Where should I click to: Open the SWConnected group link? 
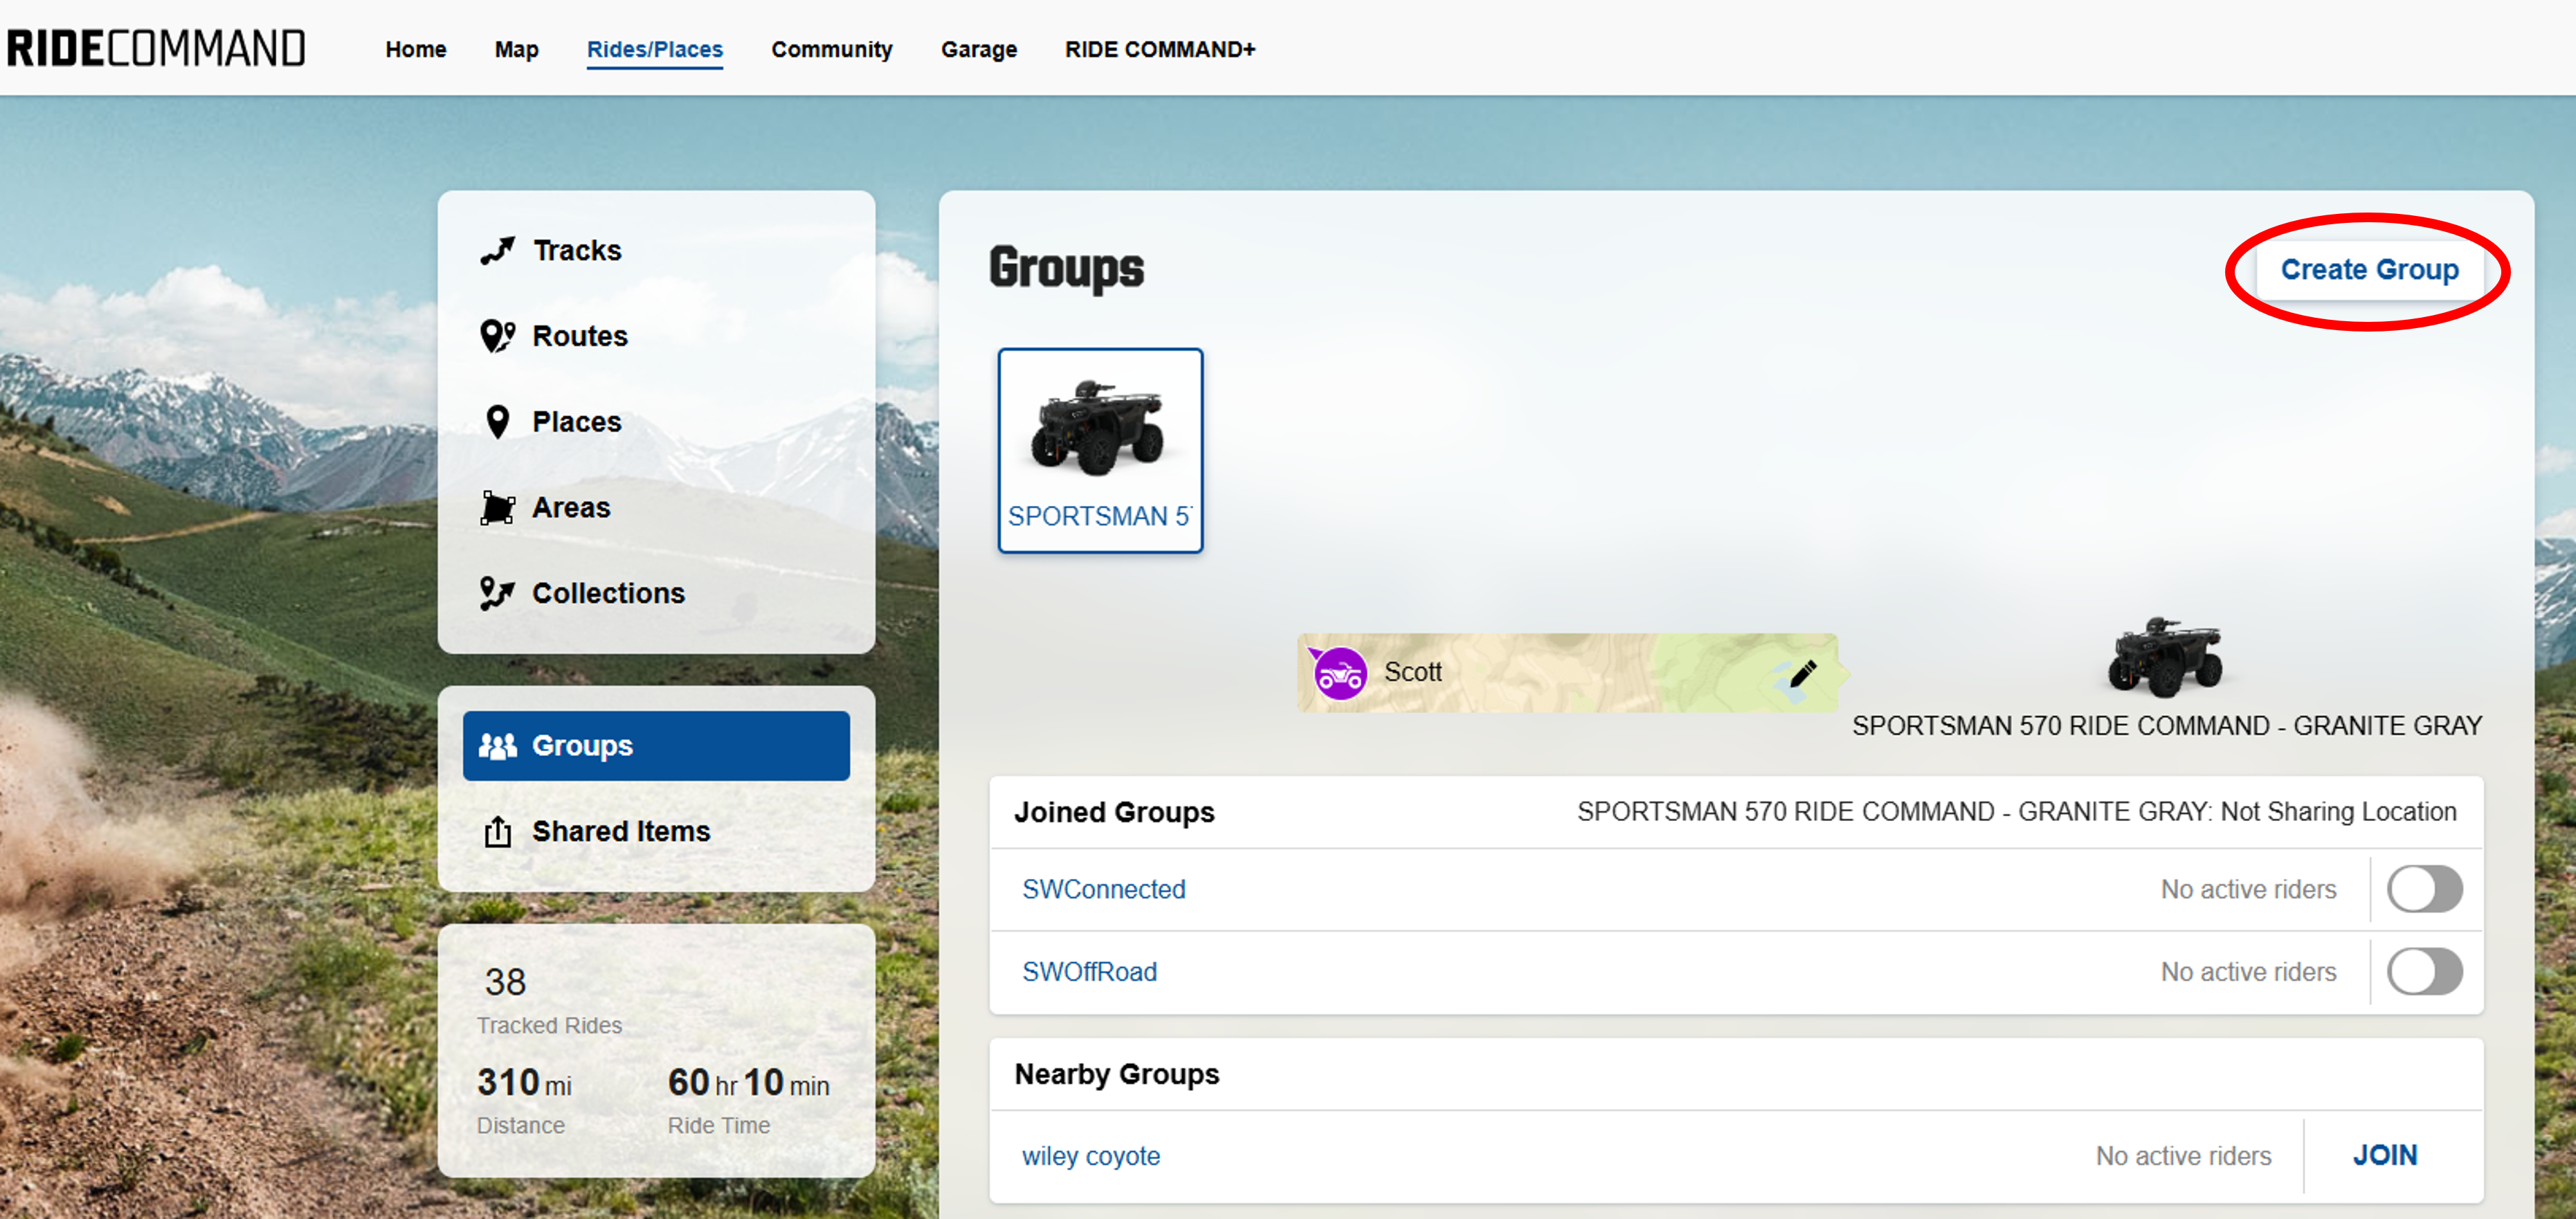1103,889
